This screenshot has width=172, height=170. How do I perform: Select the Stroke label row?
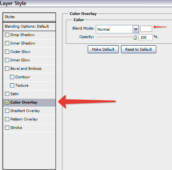tap(29, 128)
